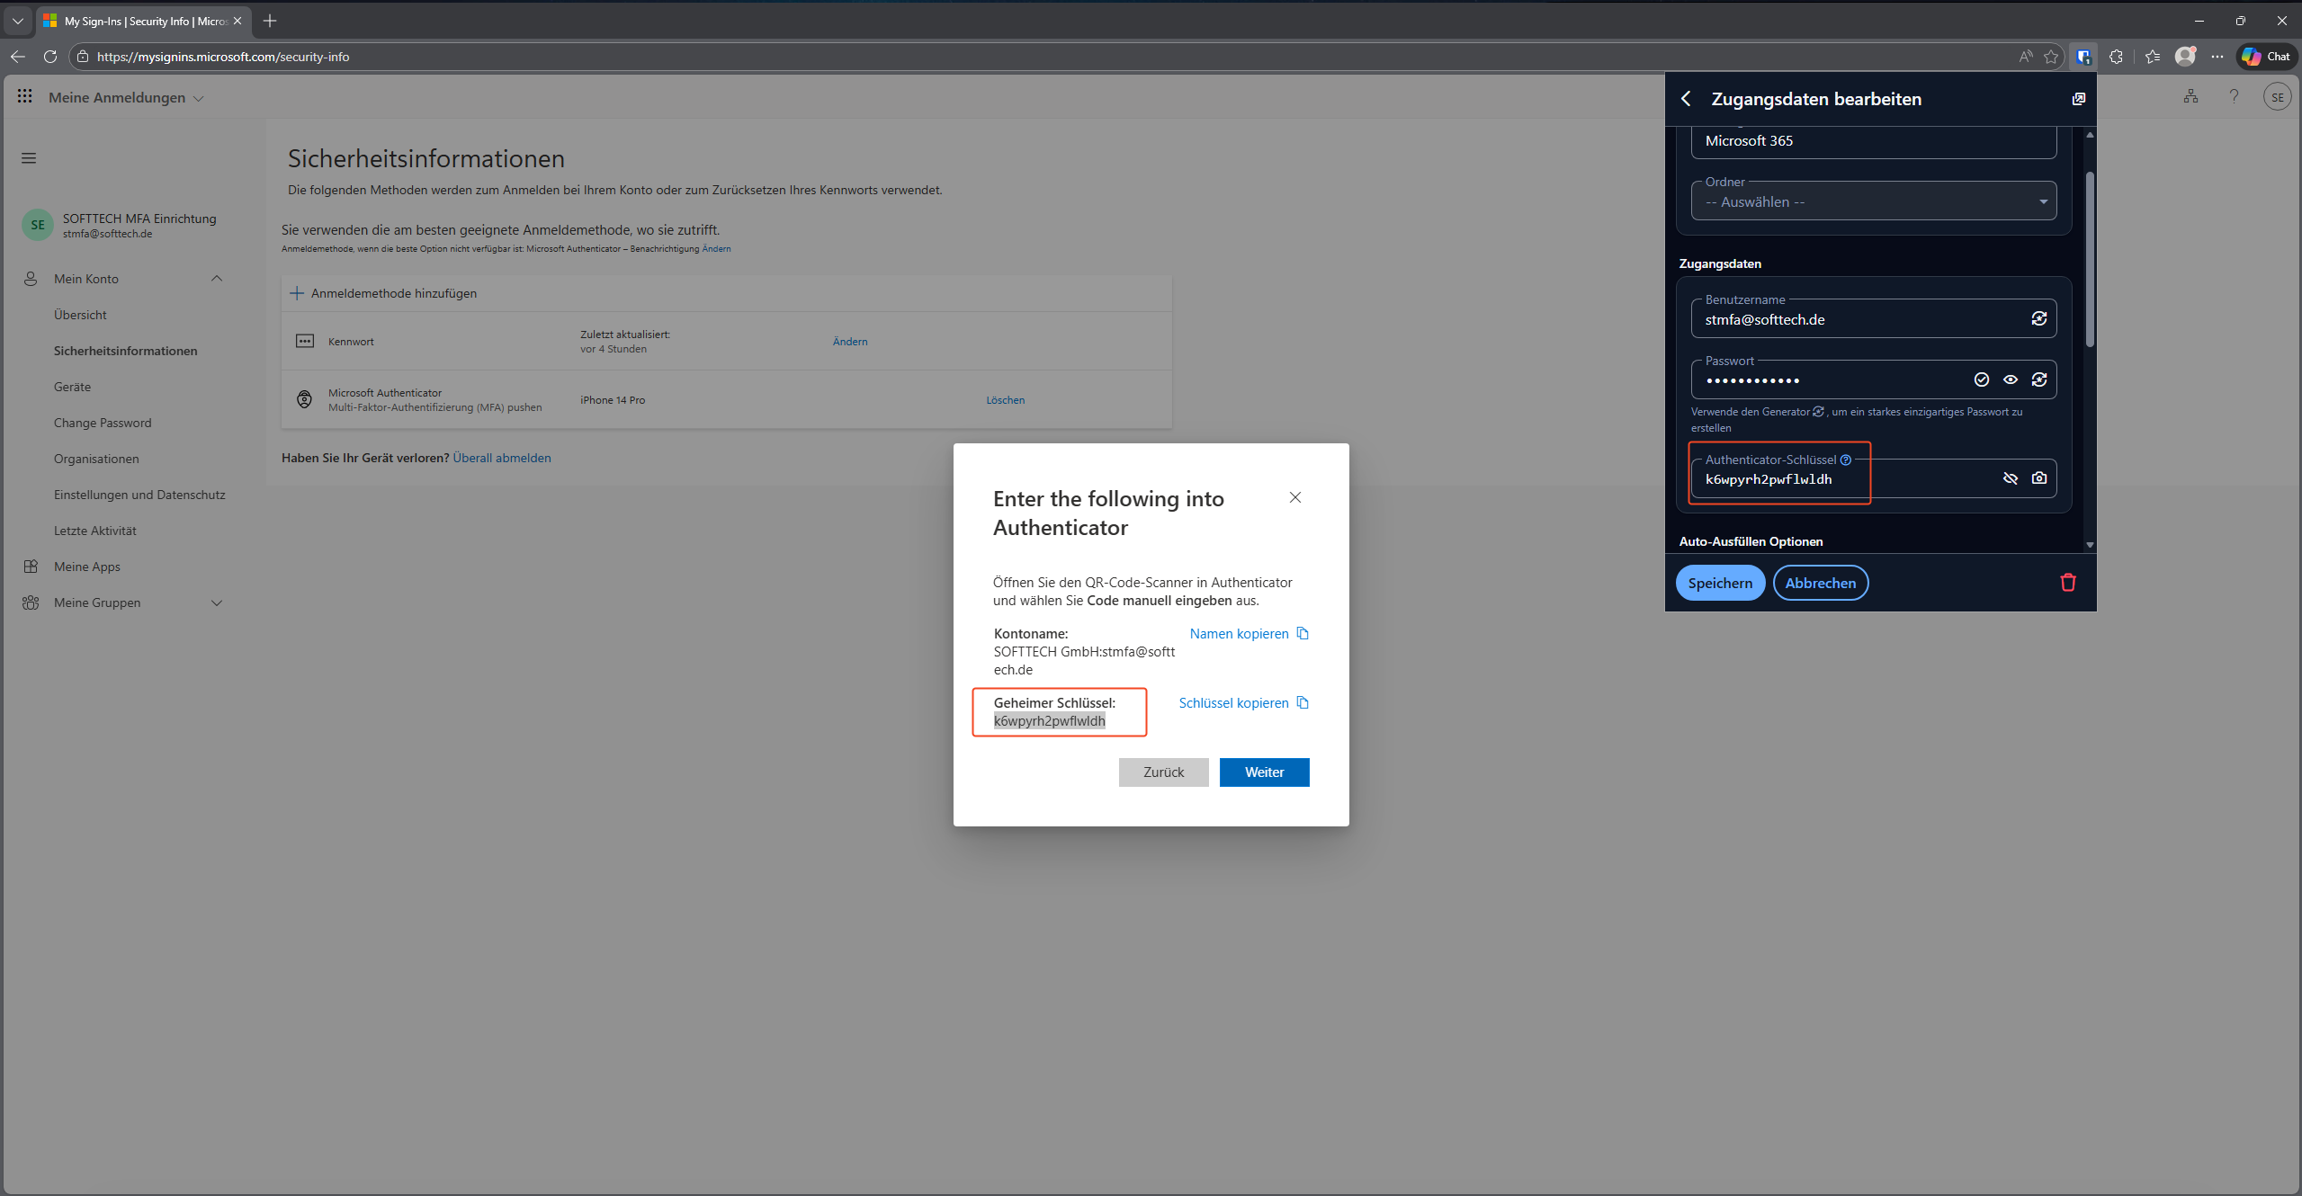Add a sign-in method via Anmeldemethode hinzufügen
The image size is (2302, 1196).
pyautogui.click(x=383, y=293)
